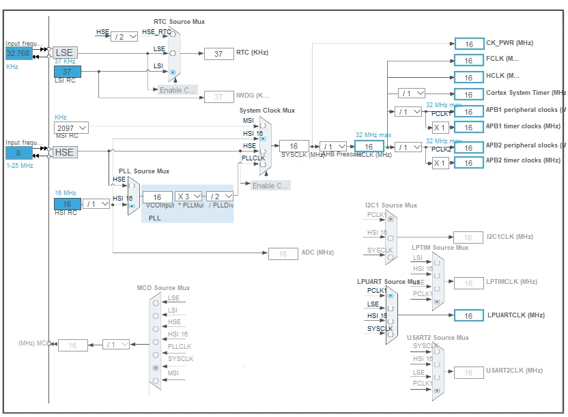Click the HCLK 16 MHz input field
568x417 pixels.
[x=369, y=146]
